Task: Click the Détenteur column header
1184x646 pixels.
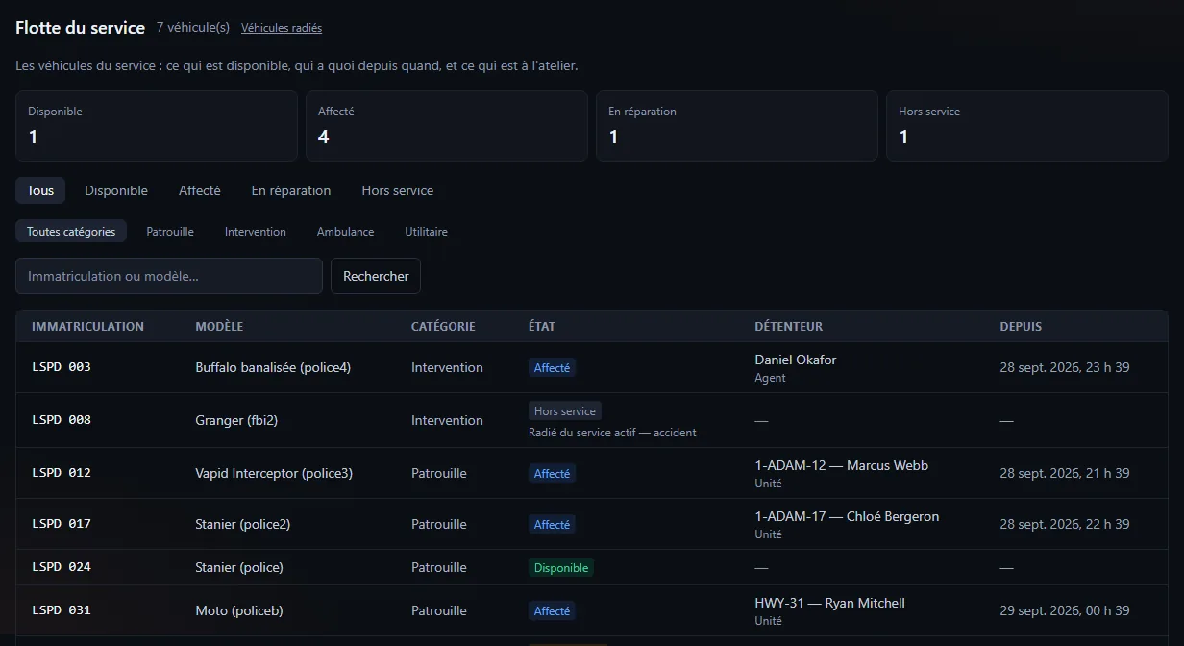Action: click(789, 326)
